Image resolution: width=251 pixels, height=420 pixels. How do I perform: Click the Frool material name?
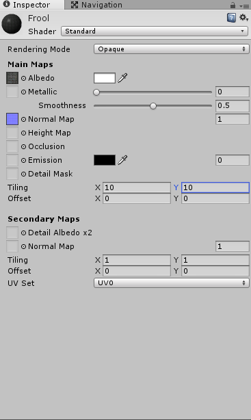point(38,18)
